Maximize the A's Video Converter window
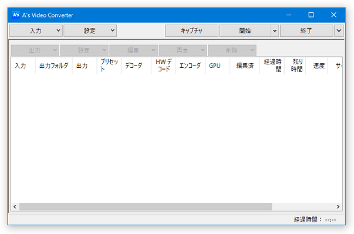 tap(311, 15)
